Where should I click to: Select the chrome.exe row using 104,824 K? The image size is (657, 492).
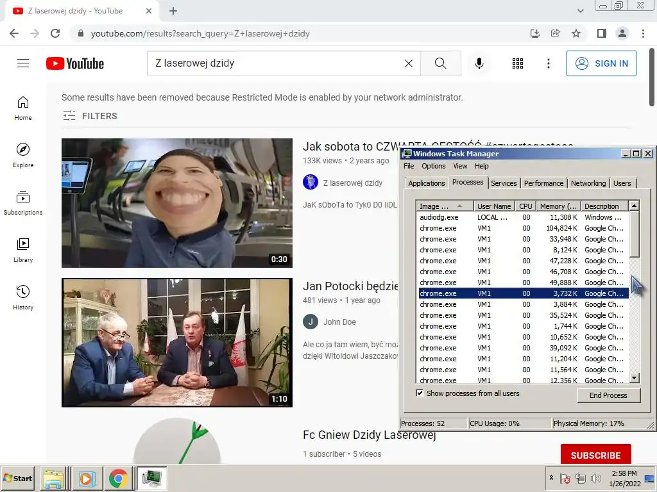[524, 228]
